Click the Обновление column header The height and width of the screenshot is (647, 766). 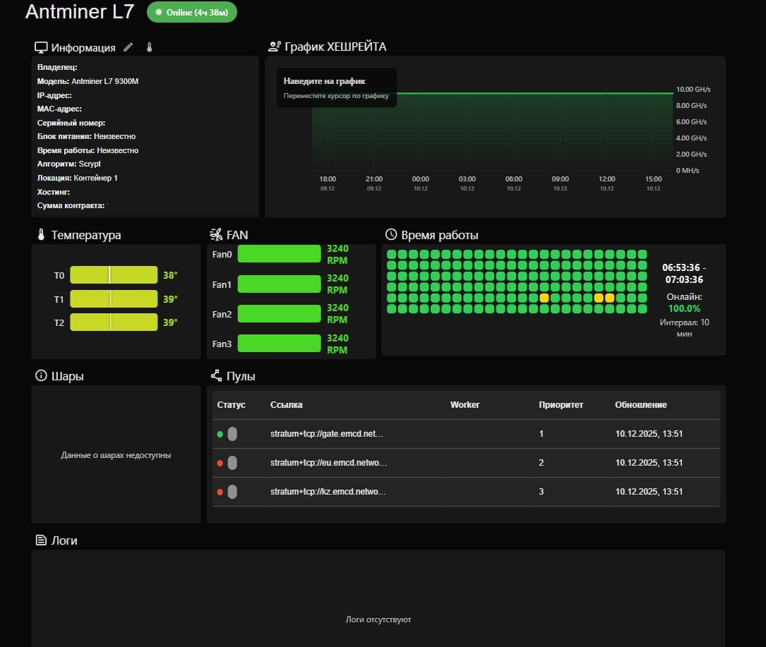coord(640,405)
